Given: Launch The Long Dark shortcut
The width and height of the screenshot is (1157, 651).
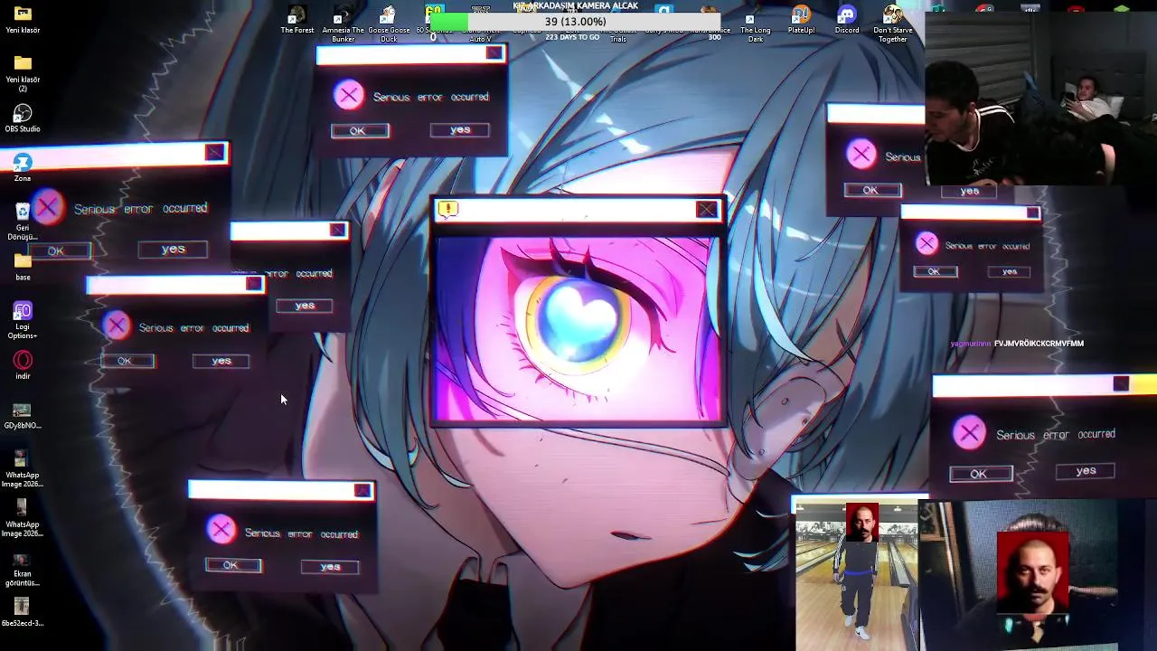Looking at the screenshot, I should pos(756,25).
